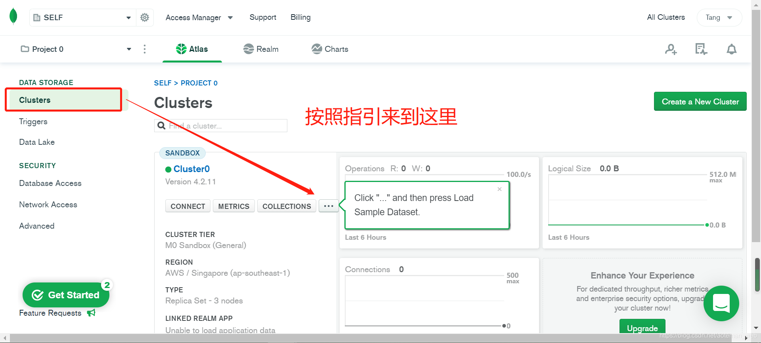This screenshot has height=343, width=761.
Task: Click the Upgrade button
Action: coord(642,327)
